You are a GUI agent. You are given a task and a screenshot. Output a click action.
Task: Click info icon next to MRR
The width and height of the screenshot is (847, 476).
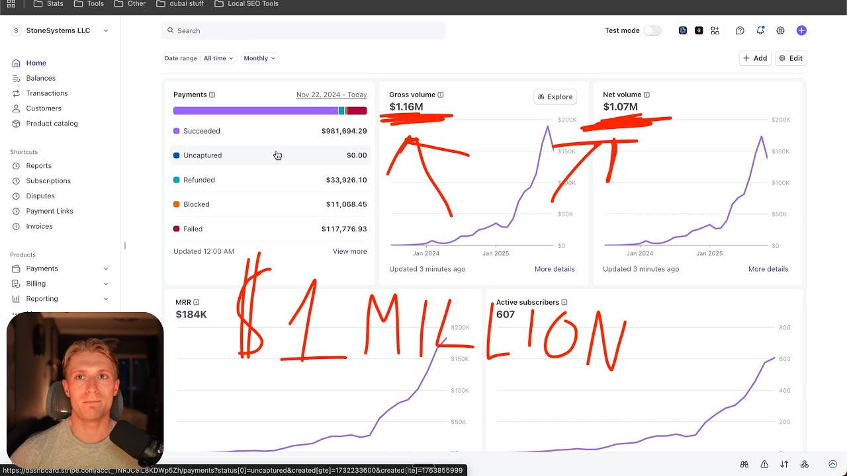[x=197, y=302]
